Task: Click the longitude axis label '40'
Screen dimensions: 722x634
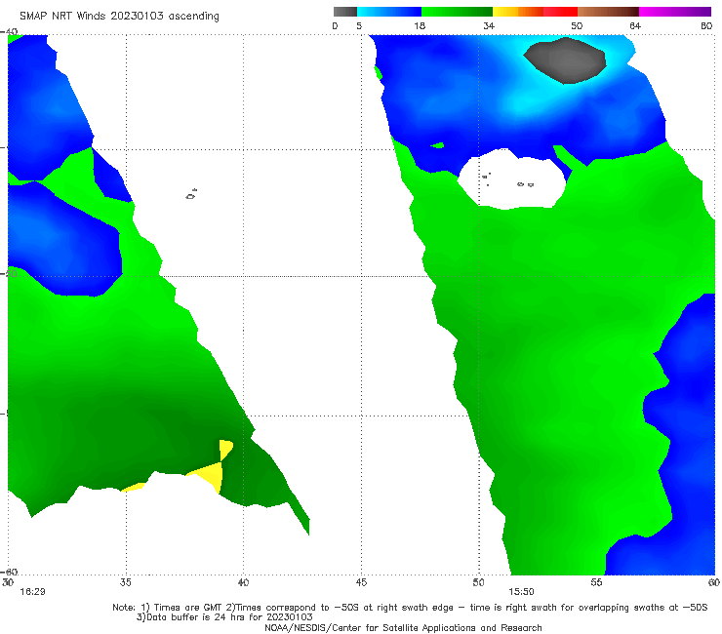Action: pyautogui.click(x=243, y=582)
